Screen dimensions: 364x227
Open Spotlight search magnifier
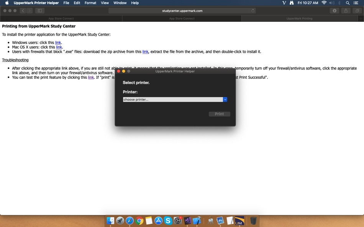click(x=348, y=3)
